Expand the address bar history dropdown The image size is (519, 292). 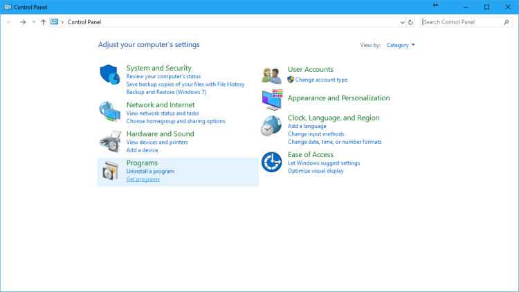[403, 22]
